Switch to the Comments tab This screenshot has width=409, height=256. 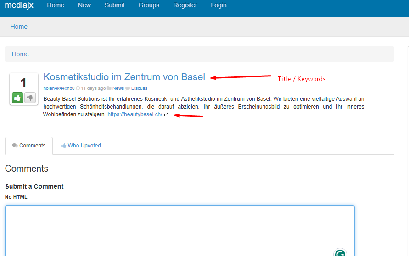coord(29,146)
